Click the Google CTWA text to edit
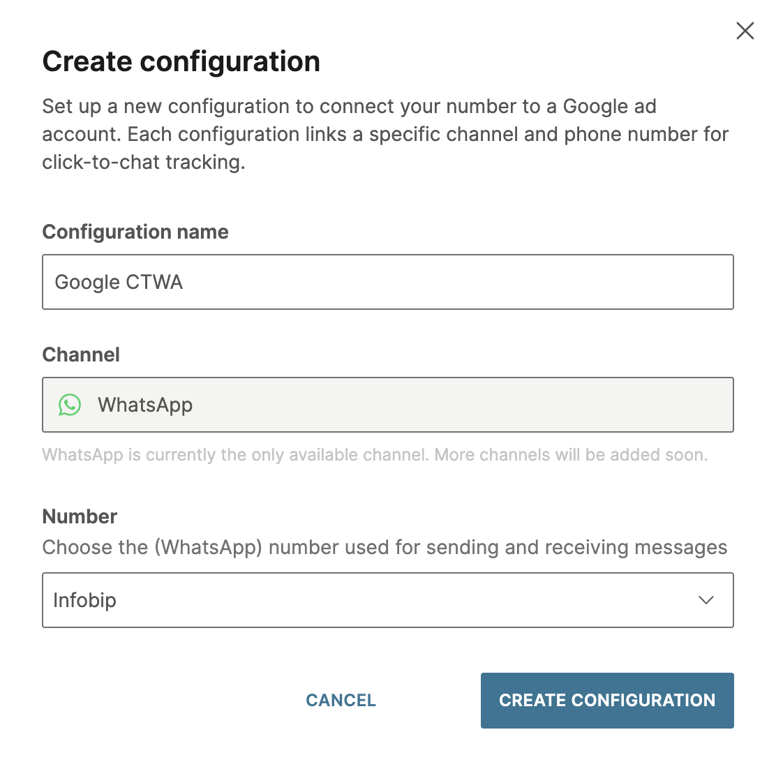Image resolution: width=776 pixels, height=769 pixels. [x=119, y=282]
